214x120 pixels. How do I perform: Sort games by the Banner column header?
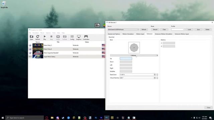point(38,42)
